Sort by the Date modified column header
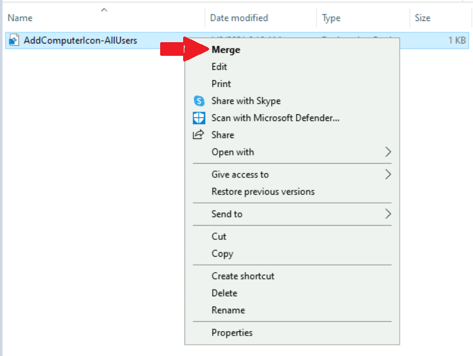This screenshot has width=473, height=356. click(239, 18)
